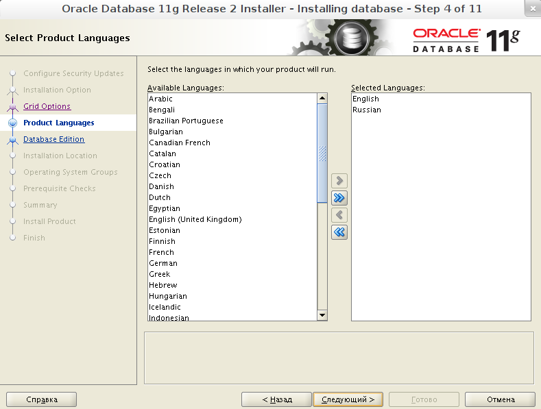Screen dimensions: 541x409
Task: Click the Available Languages scrollbar thumb
Action: [x=322, y=152]
